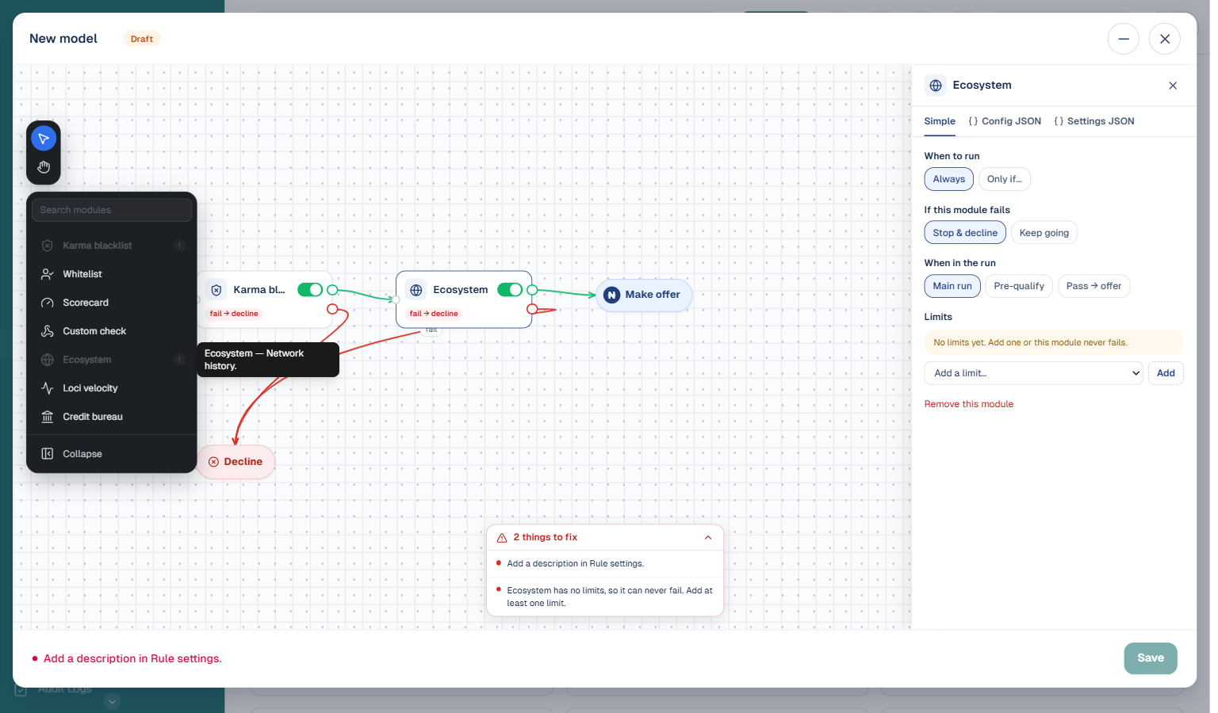Minimize the New model dialog
The image size is (1218, 713).
(1124, 39)
